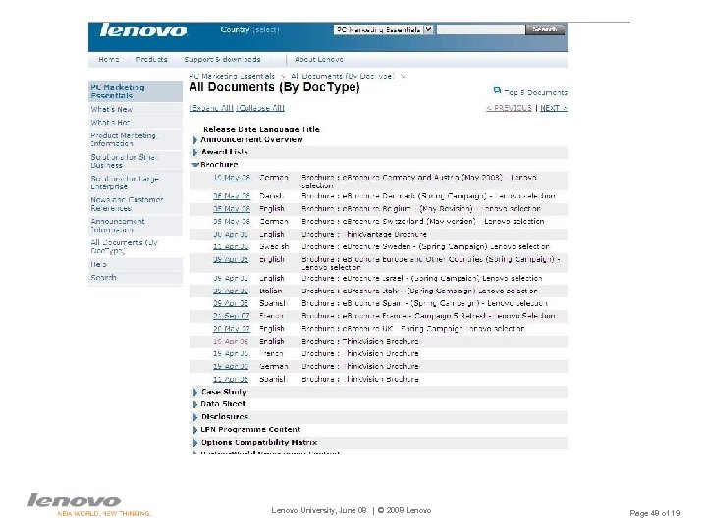Click the Disclosures category label
The width and height of the screenshot is (707, 530).
pyautogui.click(x=225, y=417)
